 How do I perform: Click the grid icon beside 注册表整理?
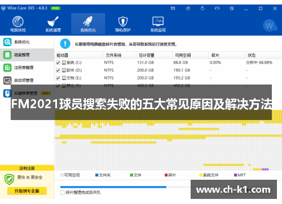(x=7, y=68)
